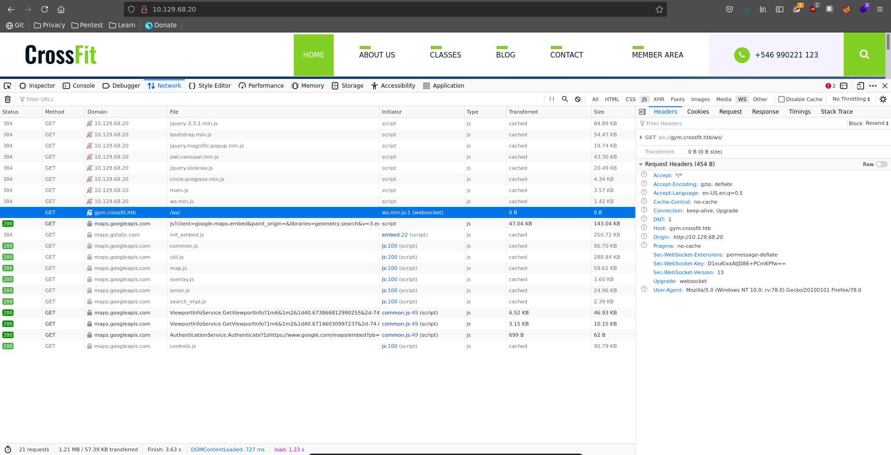The image size is (891, 455).
Task: Open the MEMBER AREA page link
Action: click(657, 55)
